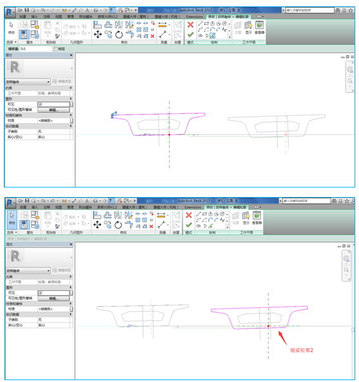Open the Extensions tab in lower window
The width and height of the screenshot is (359, 382).
[193, 207]
